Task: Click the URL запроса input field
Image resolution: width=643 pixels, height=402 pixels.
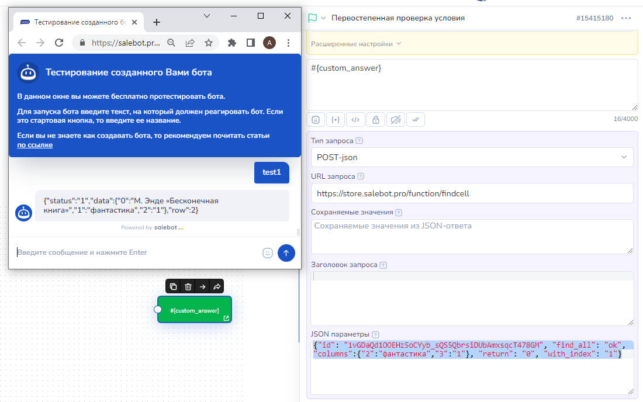Action: tap(472, 193)
